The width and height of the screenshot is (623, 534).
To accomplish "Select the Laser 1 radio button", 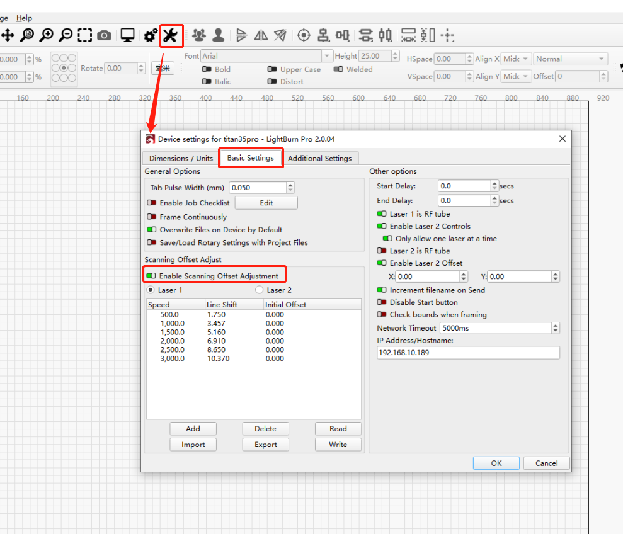I will [x=151, y=290].
